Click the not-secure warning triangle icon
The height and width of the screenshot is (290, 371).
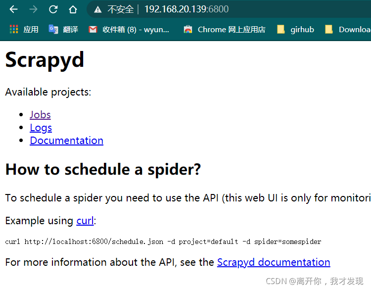98,10
